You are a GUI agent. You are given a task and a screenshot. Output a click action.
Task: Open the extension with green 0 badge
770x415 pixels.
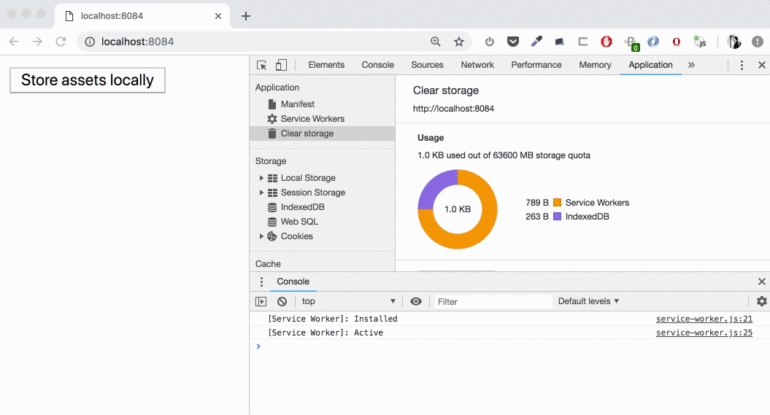pos(631,43)
